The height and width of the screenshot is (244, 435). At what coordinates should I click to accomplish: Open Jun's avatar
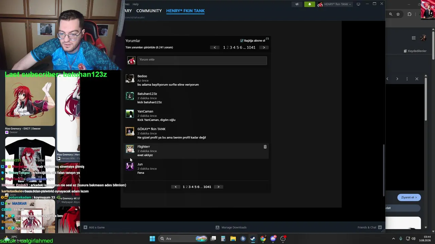pyautogui.click(x=130, y=166)
